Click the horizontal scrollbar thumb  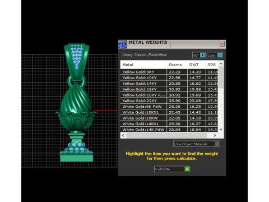point(166,135)
